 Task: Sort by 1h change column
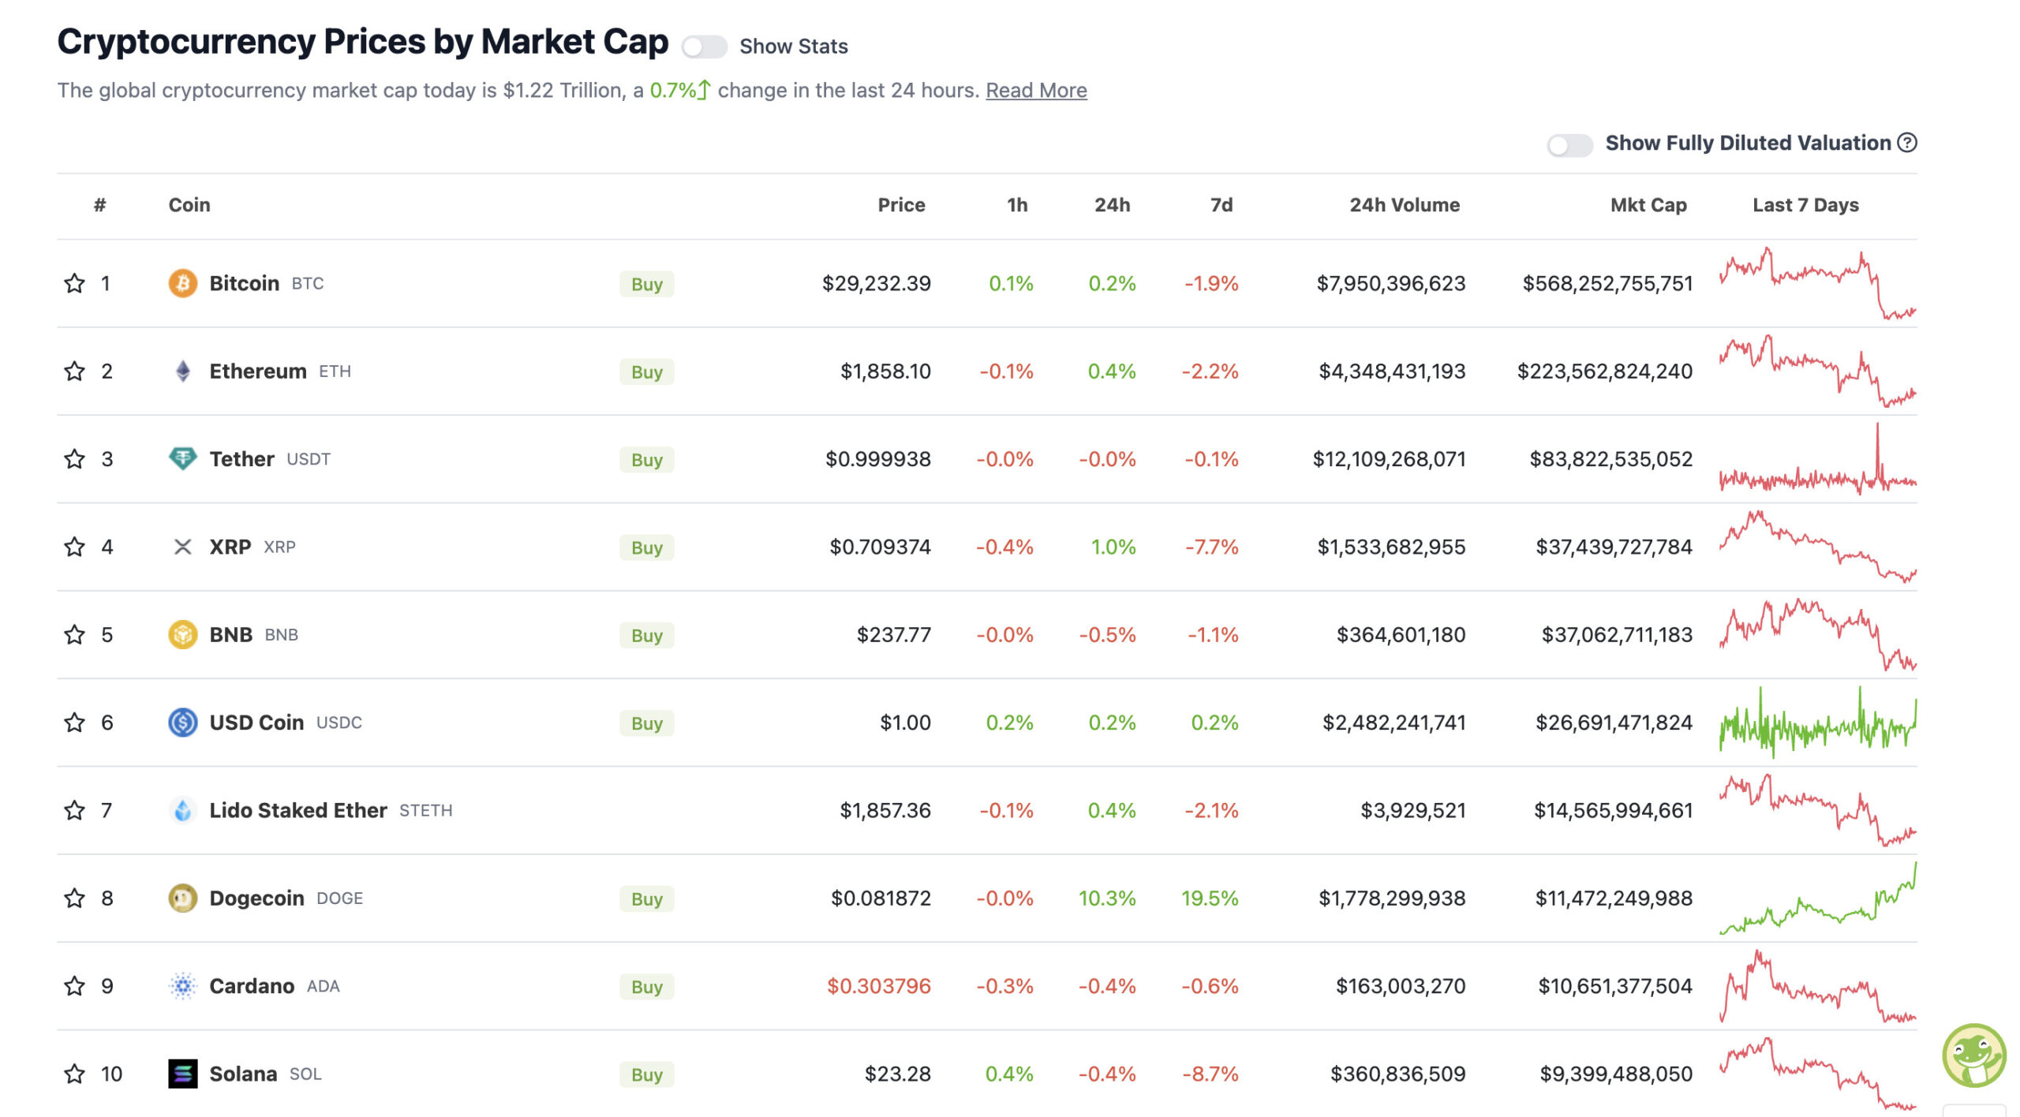click(x=1017, y=205)
